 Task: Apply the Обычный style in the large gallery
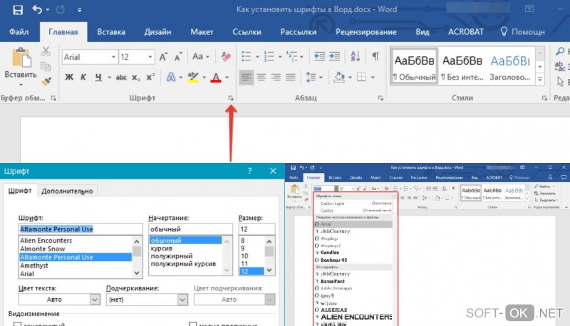click(x=415, y=67)
